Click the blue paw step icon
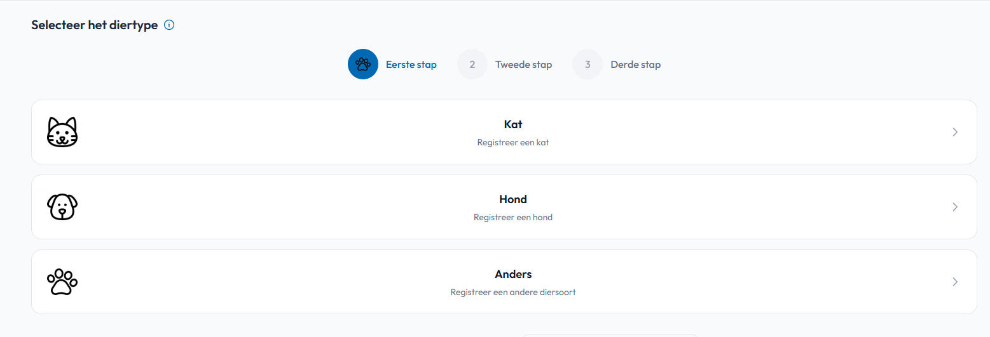 (x=363, y=64)
